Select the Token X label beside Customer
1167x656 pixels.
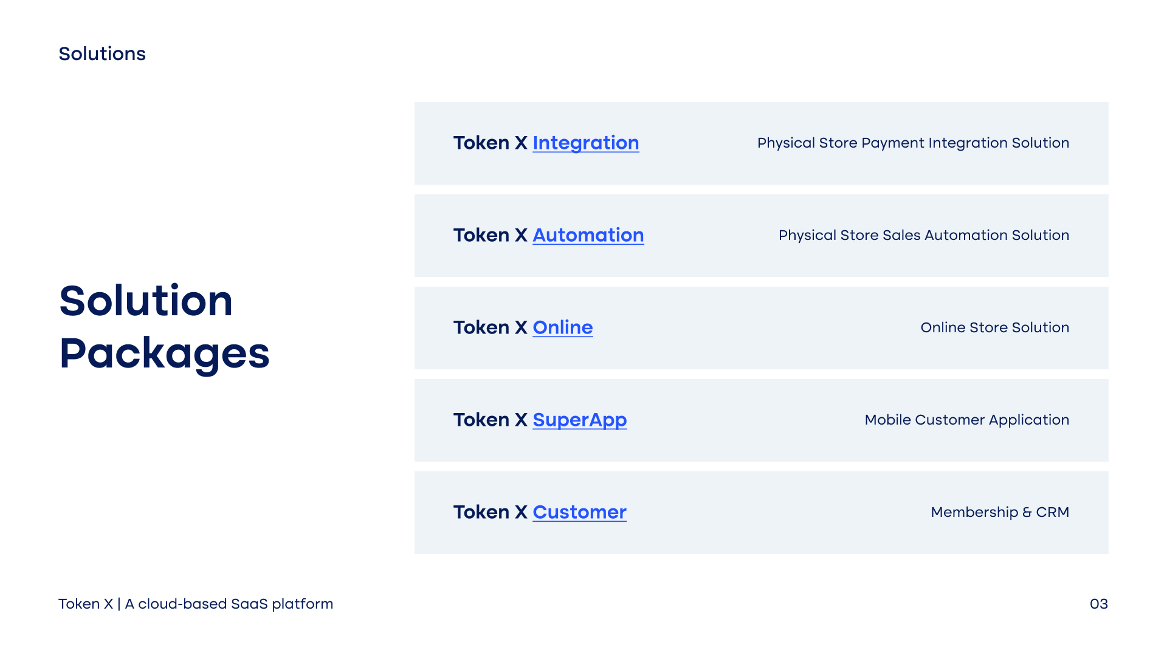coord(490,512)
